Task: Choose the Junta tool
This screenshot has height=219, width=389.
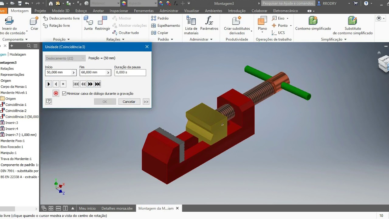Action: tap(88, 23)
